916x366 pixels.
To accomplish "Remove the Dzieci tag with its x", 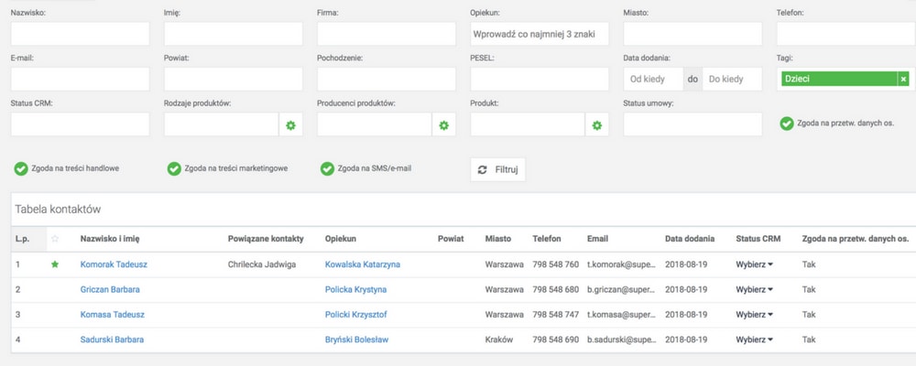I will point(904,80).
